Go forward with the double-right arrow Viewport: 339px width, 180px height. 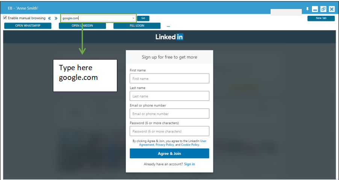[56, 18]
